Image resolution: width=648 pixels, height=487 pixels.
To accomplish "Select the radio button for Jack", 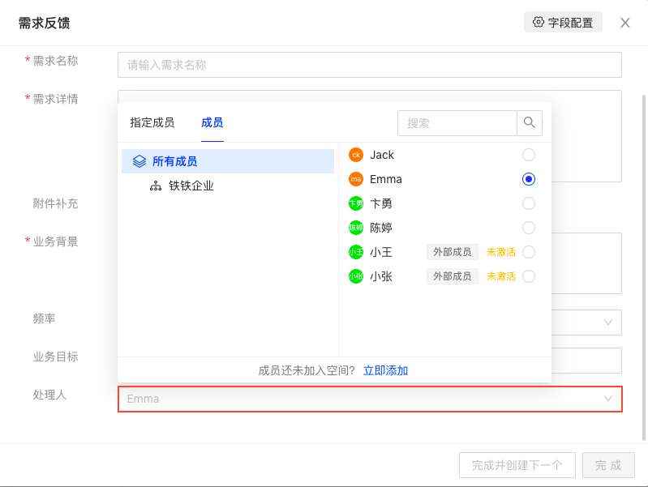I will [x=529, y=155].
